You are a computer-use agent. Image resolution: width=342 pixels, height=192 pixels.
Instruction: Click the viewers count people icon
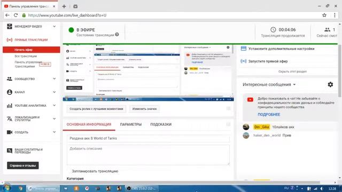[x=327, y=30]
